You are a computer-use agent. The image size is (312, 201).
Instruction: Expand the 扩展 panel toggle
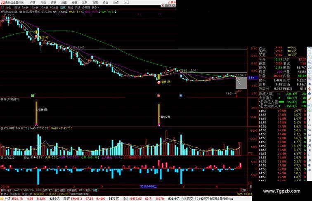4,194
